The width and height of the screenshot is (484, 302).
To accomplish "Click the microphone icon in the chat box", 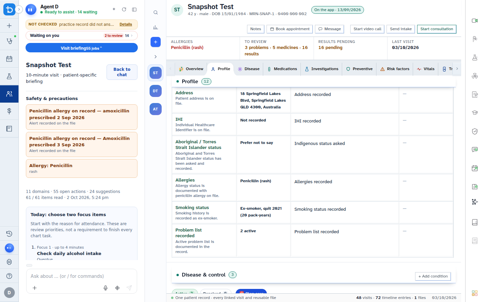I will tap(106, 288).
